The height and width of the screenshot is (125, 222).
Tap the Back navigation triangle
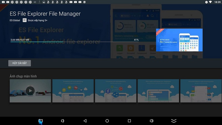pyautogui.click(x=85, y=121)
